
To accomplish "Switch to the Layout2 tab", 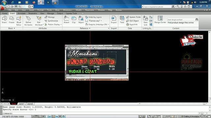I will 30,104.
